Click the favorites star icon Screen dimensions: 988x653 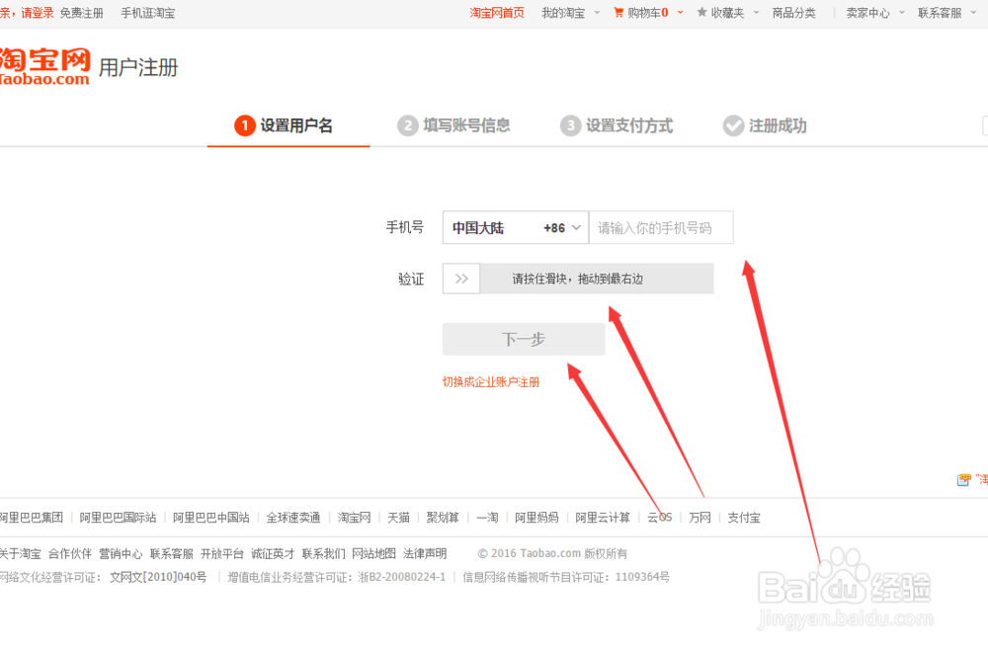pos(701,13)
